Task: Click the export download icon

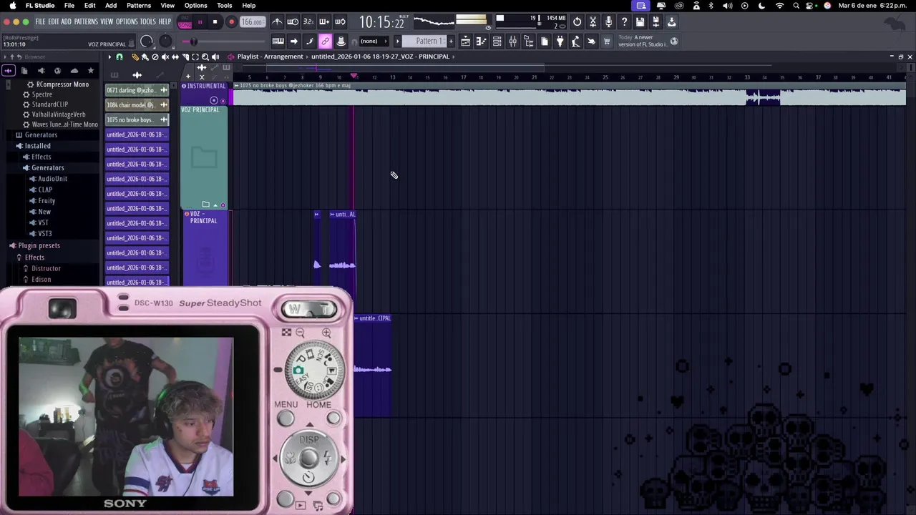Action: click(x=671, y=22)
